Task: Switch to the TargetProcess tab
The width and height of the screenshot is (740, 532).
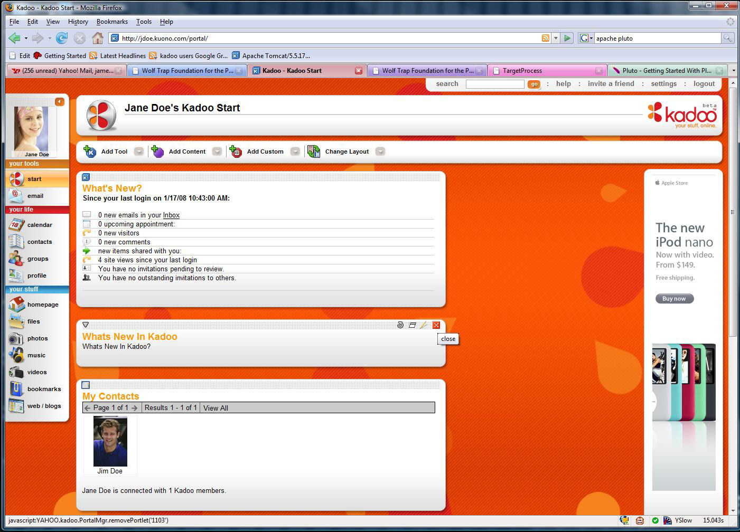Action: point(547,71)
